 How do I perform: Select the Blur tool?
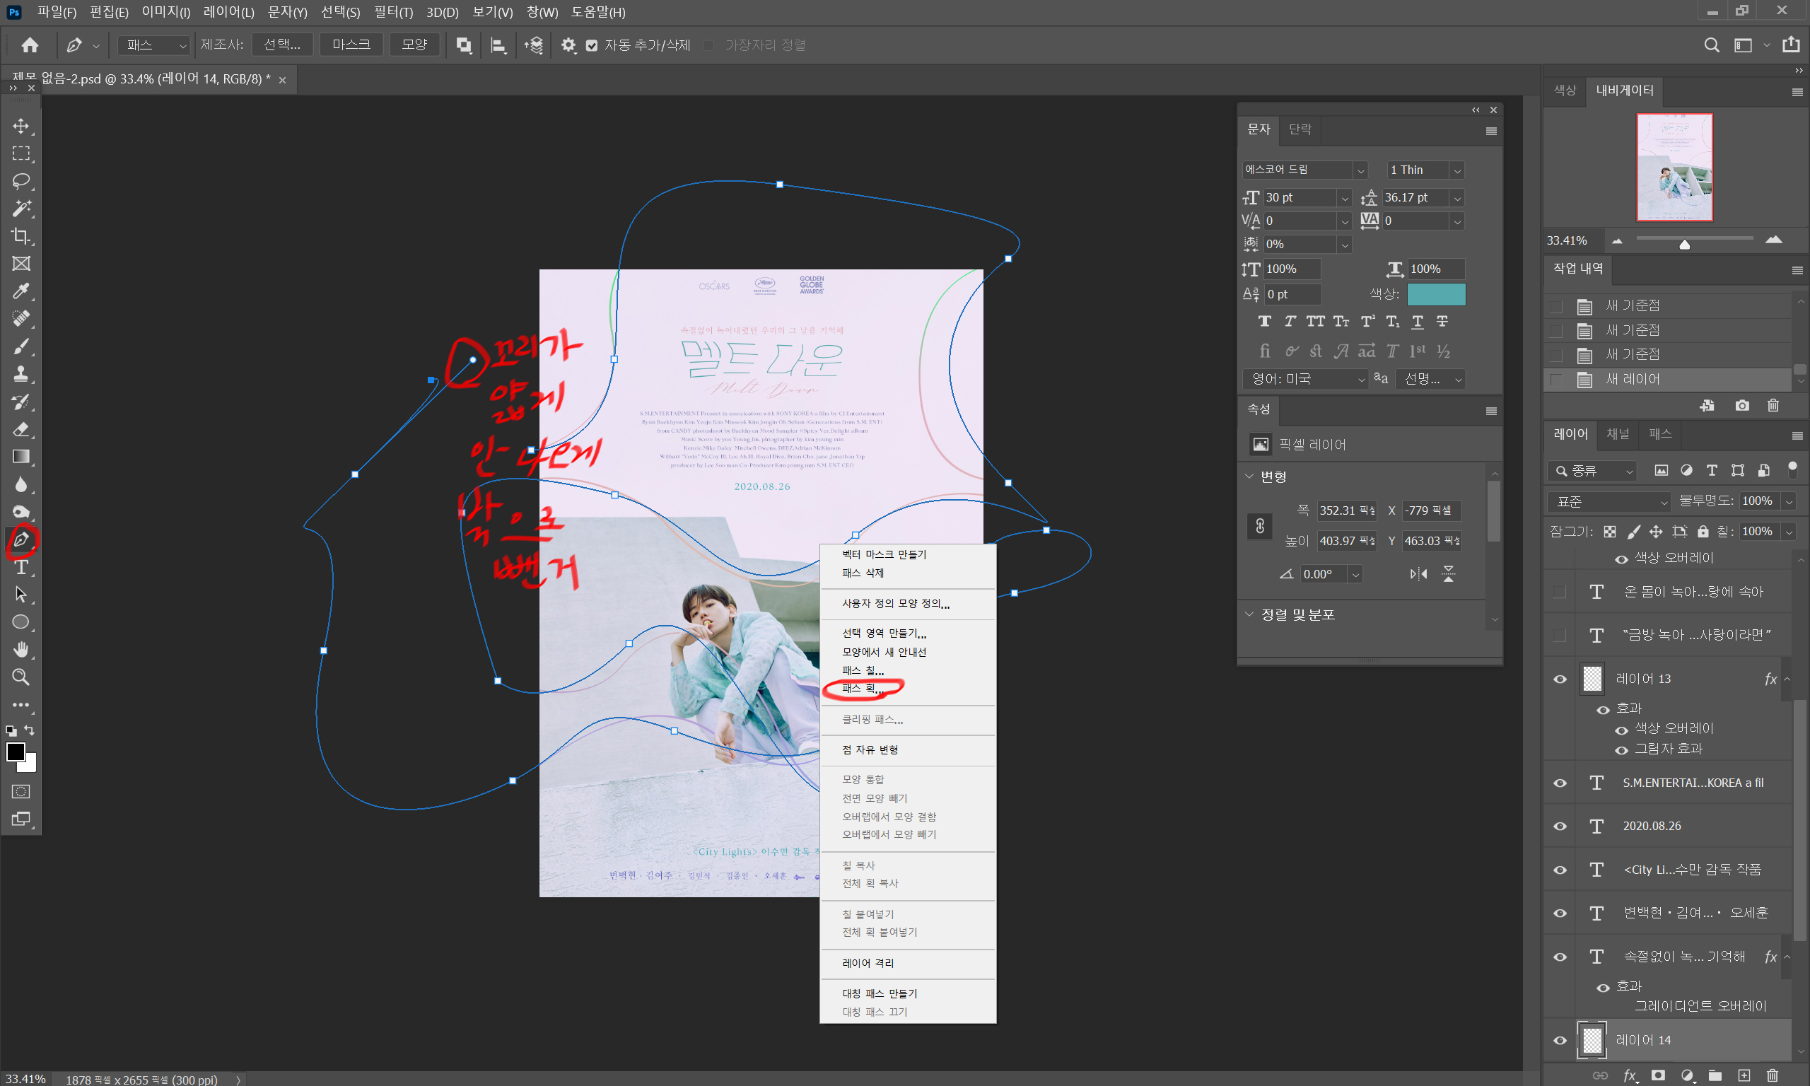[21, 484]
